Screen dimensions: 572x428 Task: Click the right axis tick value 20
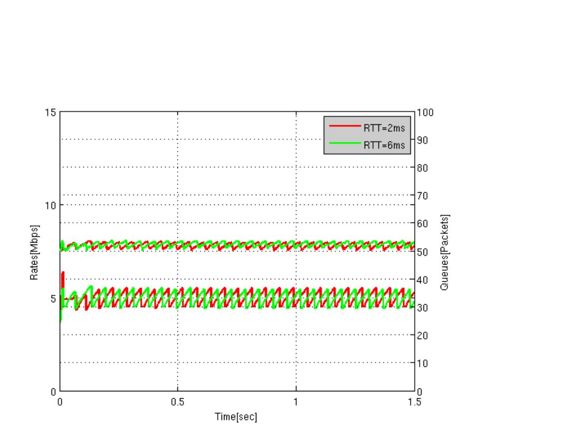pos(423,335)
